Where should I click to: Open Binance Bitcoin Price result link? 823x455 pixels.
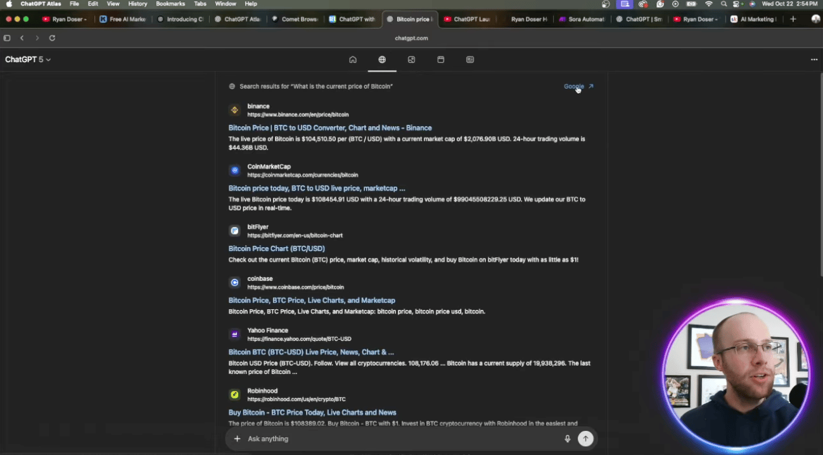coord(329,128)
